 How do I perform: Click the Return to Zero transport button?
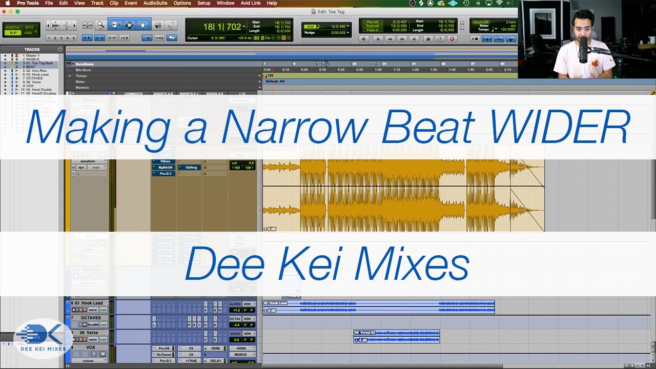[377, 38]
